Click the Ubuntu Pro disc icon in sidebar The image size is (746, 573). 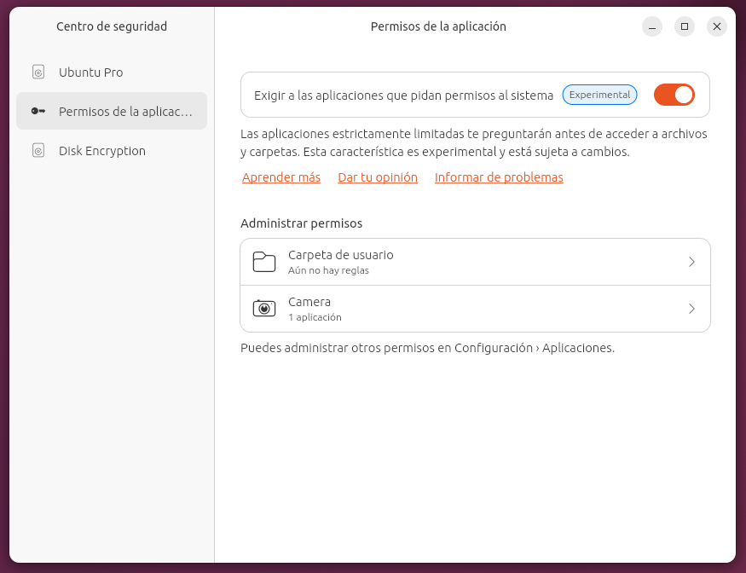[37, 72]
